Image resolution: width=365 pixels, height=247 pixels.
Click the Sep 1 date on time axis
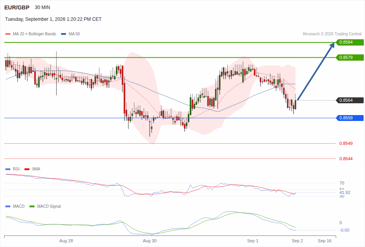253,241
